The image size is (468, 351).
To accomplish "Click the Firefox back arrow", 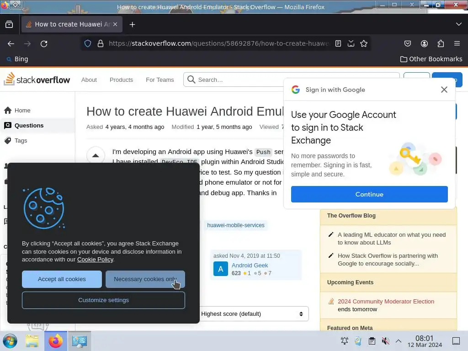I will tap(11, 43).
